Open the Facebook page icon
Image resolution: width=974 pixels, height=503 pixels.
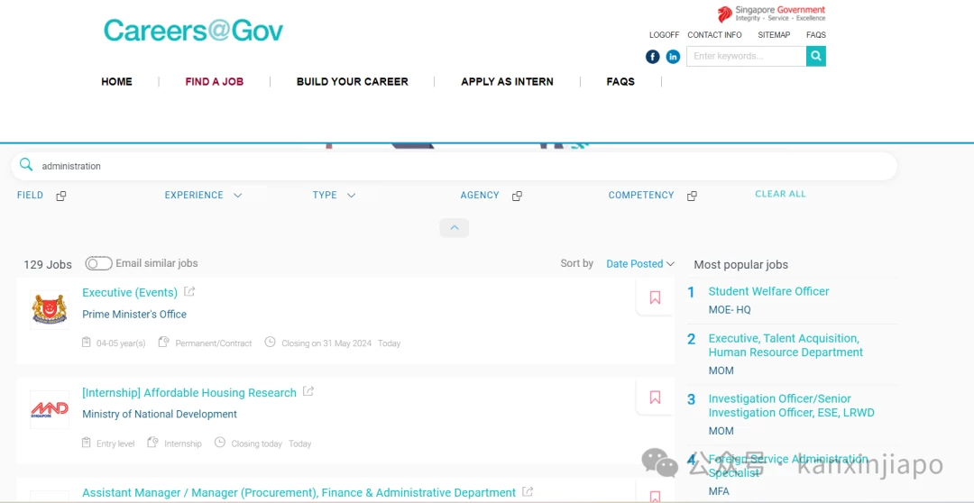652,57
